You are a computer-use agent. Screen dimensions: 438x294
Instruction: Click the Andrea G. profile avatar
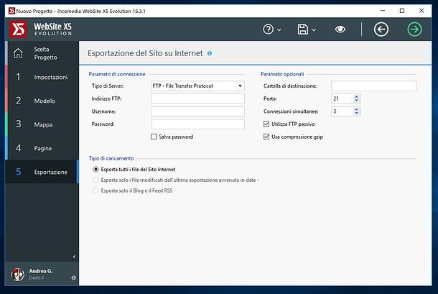(x=18, y=274)
